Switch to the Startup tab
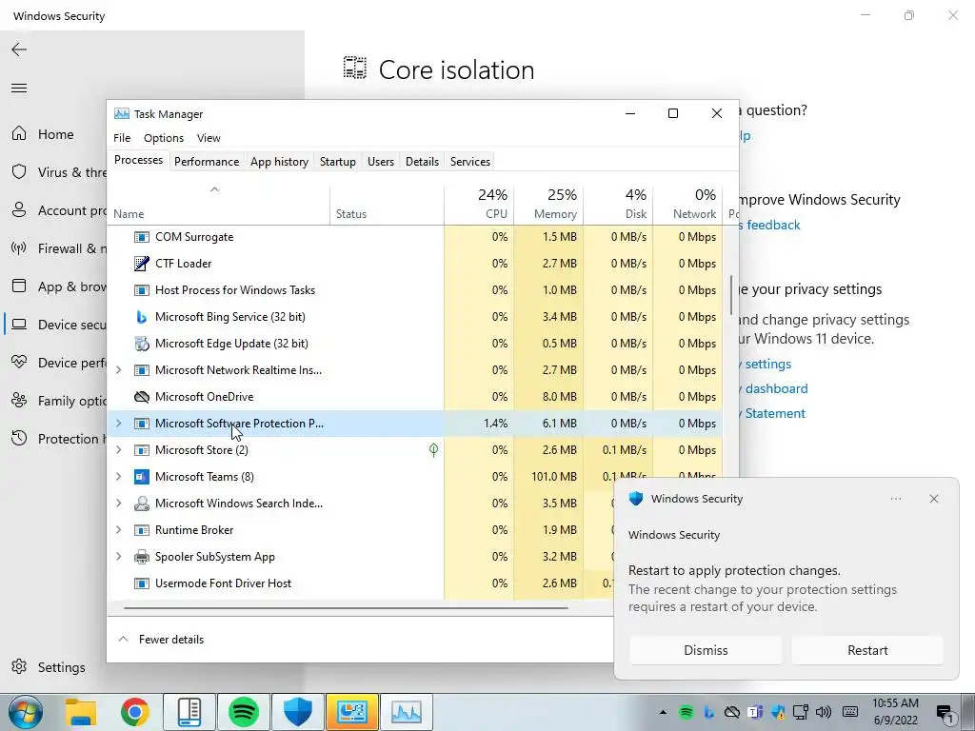This screenshot has width=975, height=731. coord(338,162)
